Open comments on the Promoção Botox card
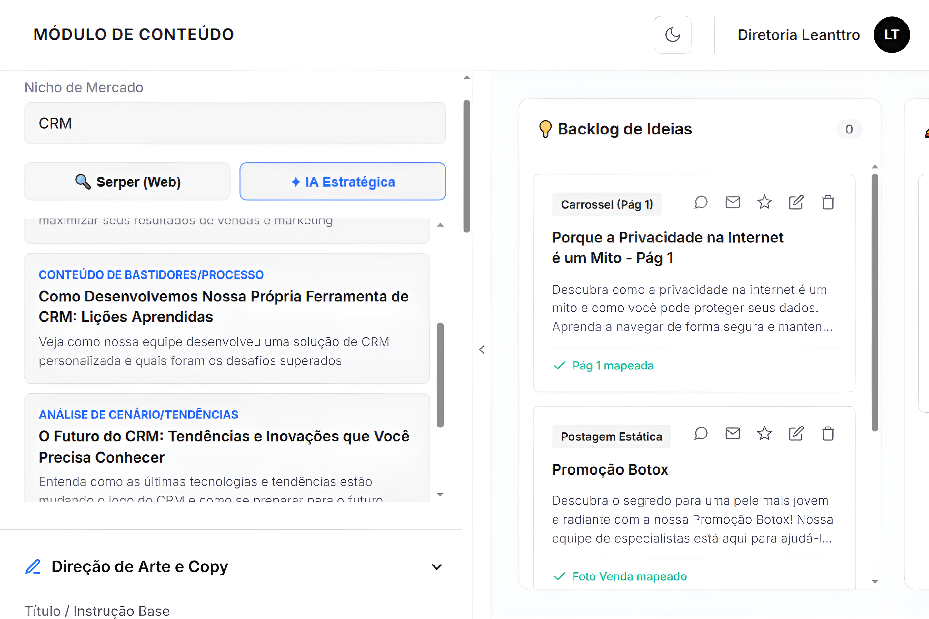The width and height of the screenshot is (929, 619). [x=701, y=433]
